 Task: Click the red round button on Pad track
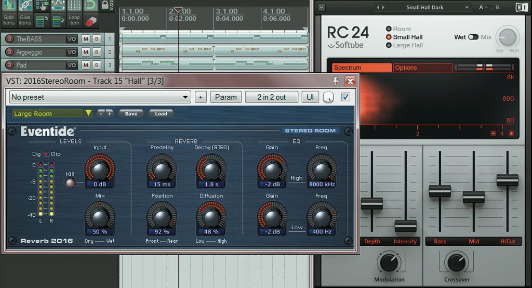point(9,64)
